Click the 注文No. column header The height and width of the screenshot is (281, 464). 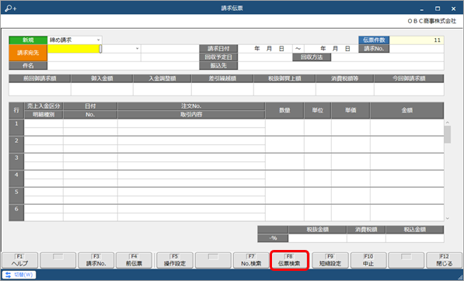[x=191, y=106]
